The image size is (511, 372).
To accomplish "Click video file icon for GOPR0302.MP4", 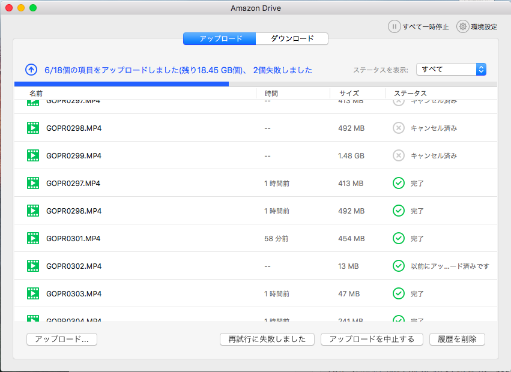I will click(33, 266).
